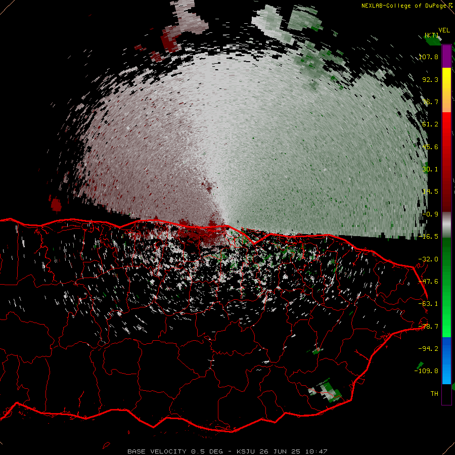Select the -16.5 scale value
Viewport: 455px width, 455px height.
point(428,237)
